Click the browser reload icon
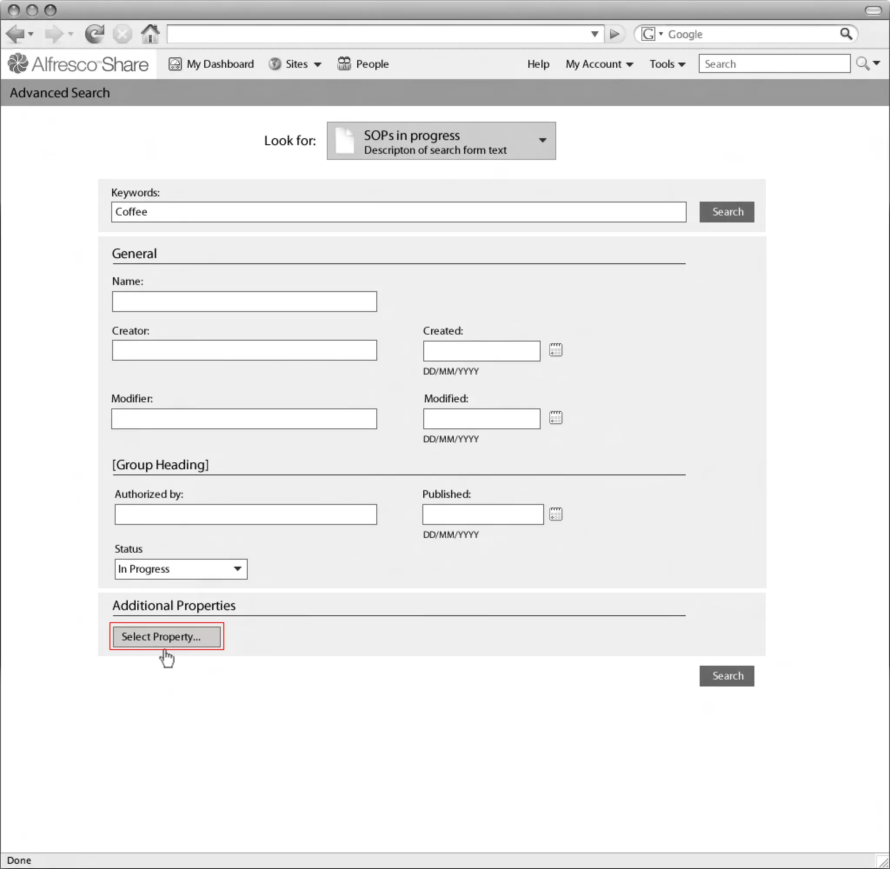The width and height of the screenshot is (890, 869). 94,34
